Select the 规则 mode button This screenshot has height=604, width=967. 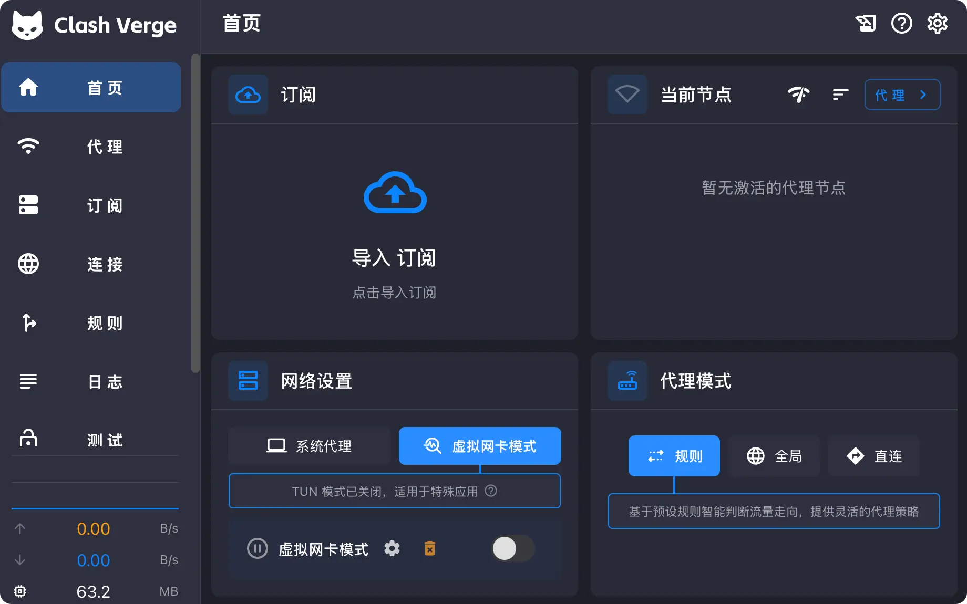[x=674, y=456]
